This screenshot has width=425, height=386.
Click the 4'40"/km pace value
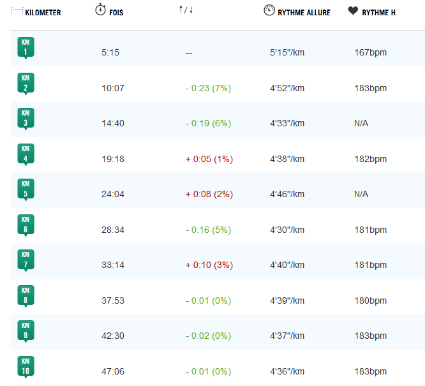pyautogui.click(x=287, y=265)
